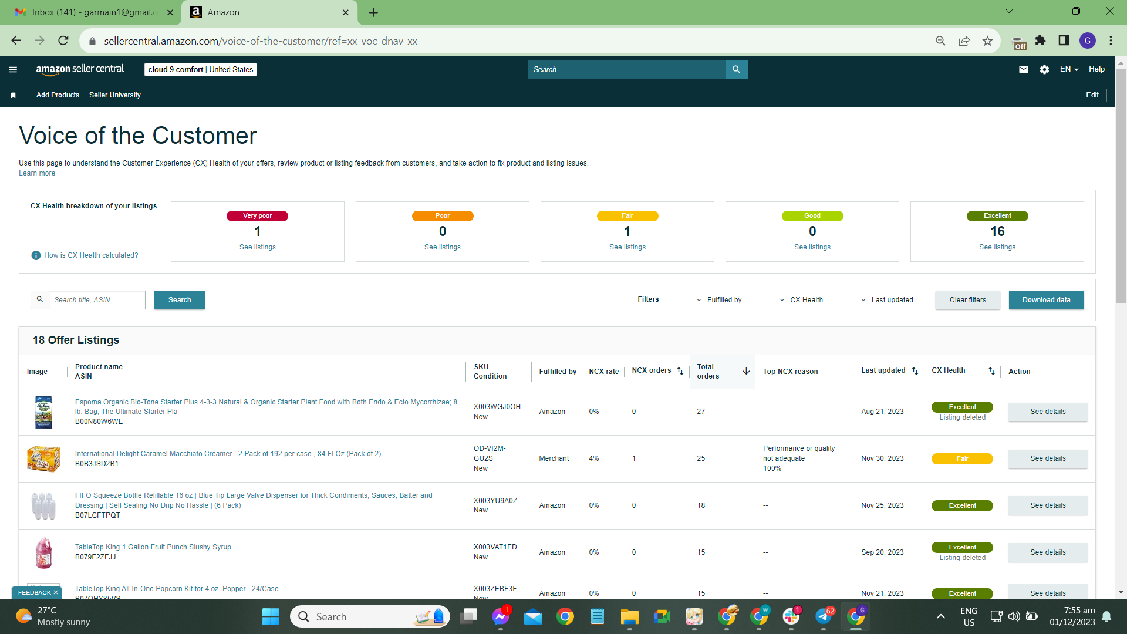Viewport: 1127px width, 634px height.
Task: See details for International Delight Creamer
Action: (1048, 458)
